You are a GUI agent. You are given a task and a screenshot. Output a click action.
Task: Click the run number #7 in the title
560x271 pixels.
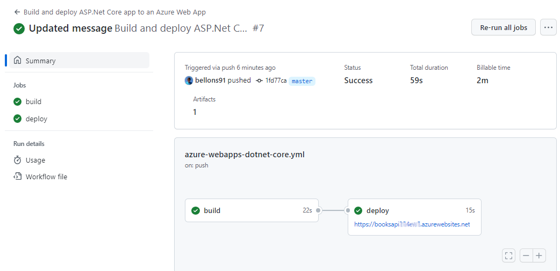(x=258, y=28)
